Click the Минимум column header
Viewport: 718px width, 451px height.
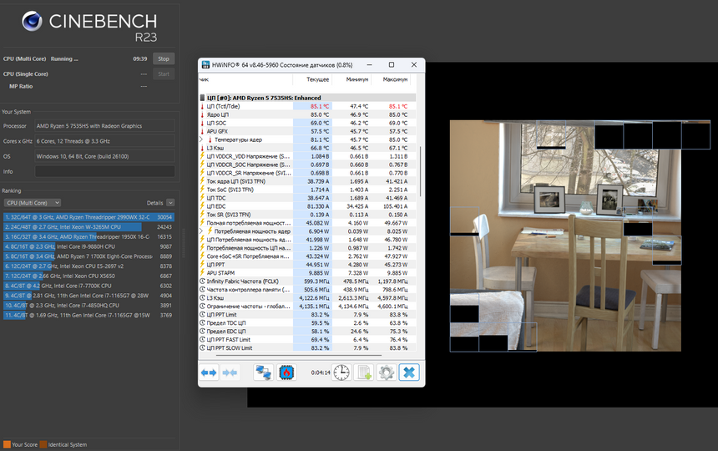click(357, 79)
